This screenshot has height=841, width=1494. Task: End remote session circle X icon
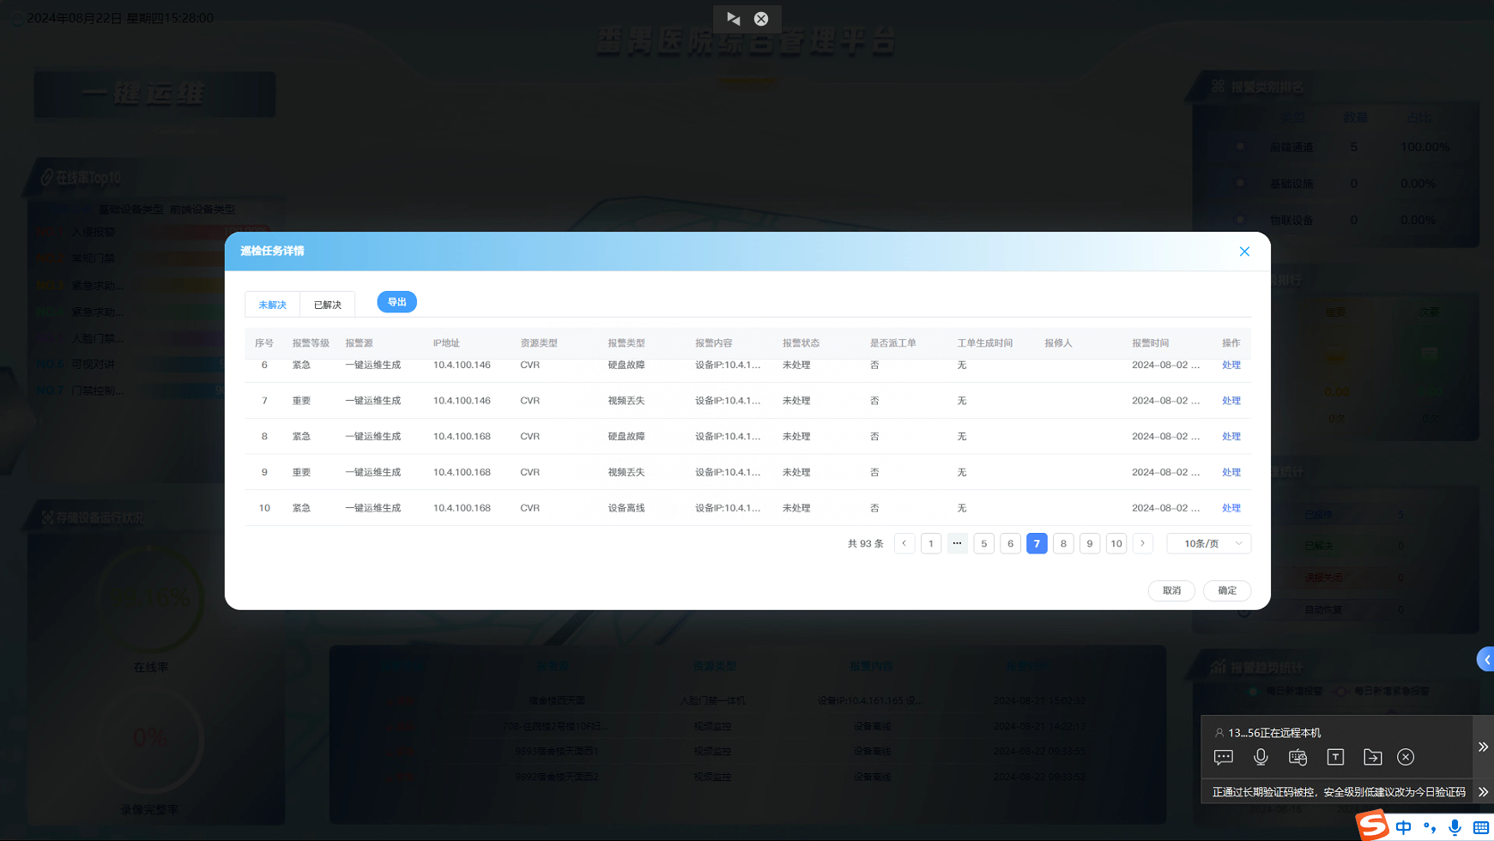pos(1406,757)
